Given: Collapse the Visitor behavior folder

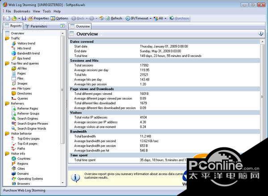Looking at the screenshot, I should pyautogui.click(x=7, y=134).
